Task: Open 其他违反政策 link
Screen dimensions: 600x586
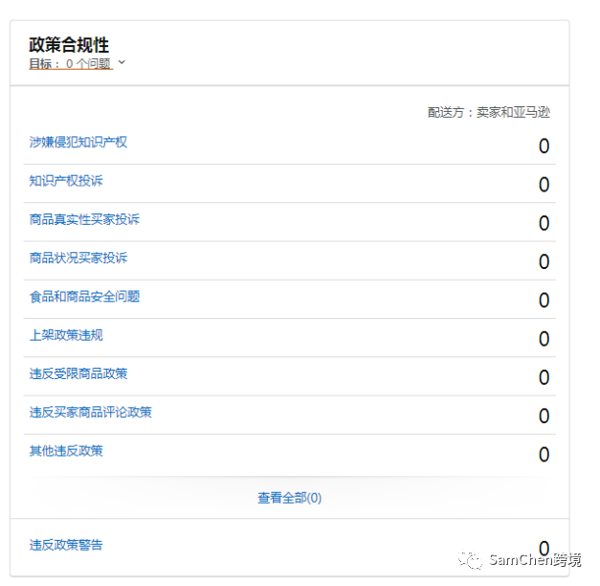Action: 66,451
